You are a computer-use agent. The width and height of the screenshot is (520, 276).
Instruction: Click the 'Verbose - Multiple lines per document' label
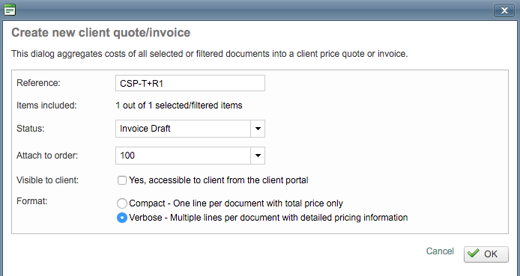(x=268, y=218)
